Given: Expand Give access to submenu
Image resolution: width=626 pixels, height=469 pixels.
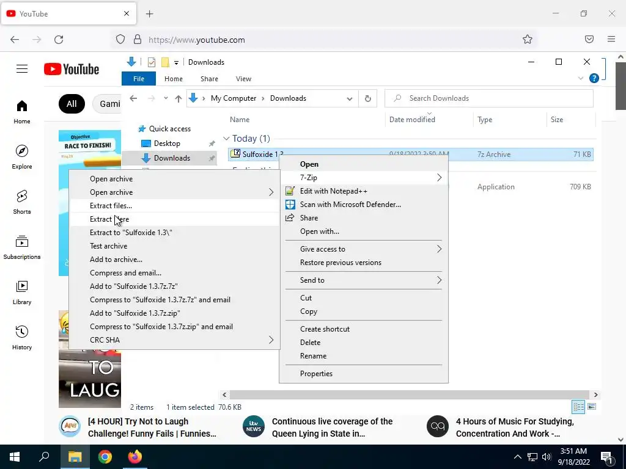Looking at the screenshot, I should [364, 249].
